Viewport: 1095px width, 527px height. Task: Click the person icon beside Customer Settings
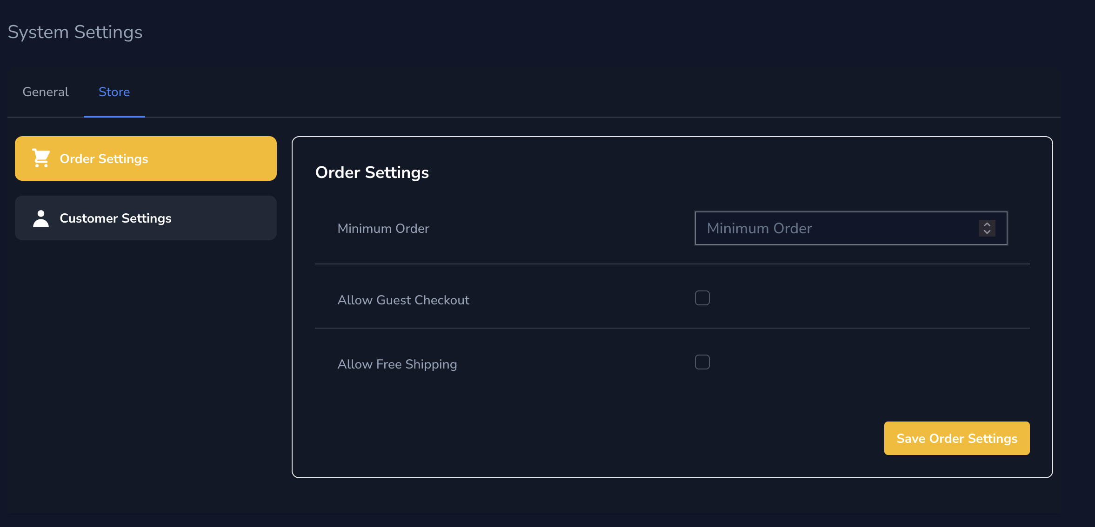pyautogui.click(x=41, y=218)
